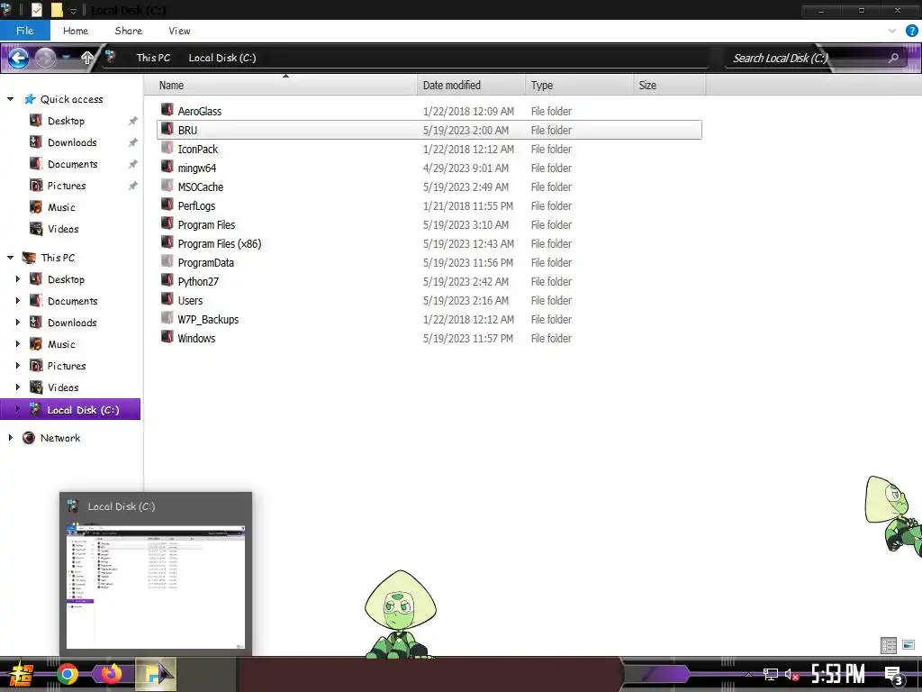The image size is (922, 692).
Task: Expand Documents under This PC
Action: (18, 301)
